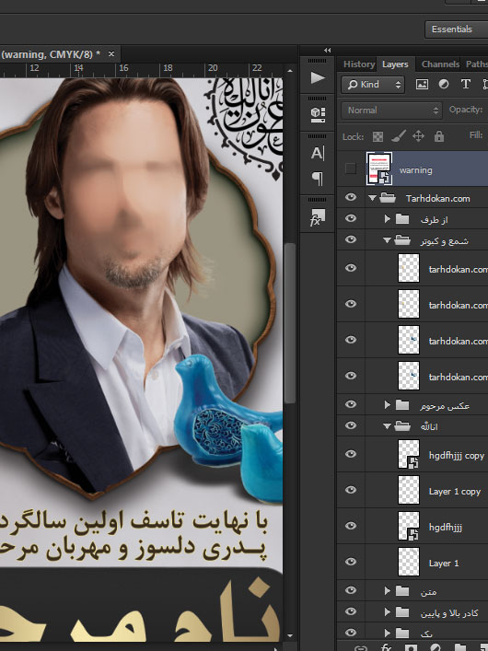The image size is (488, 651).
Task: Click new adjustment layer icon at panel bottom
Action: click(x=436, y=646)
